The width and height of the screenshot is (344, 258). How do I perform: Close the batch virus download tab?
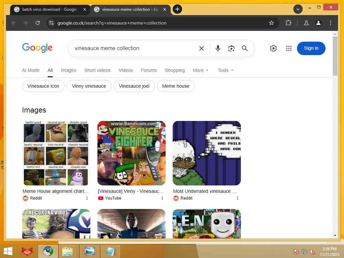(84, 9)
